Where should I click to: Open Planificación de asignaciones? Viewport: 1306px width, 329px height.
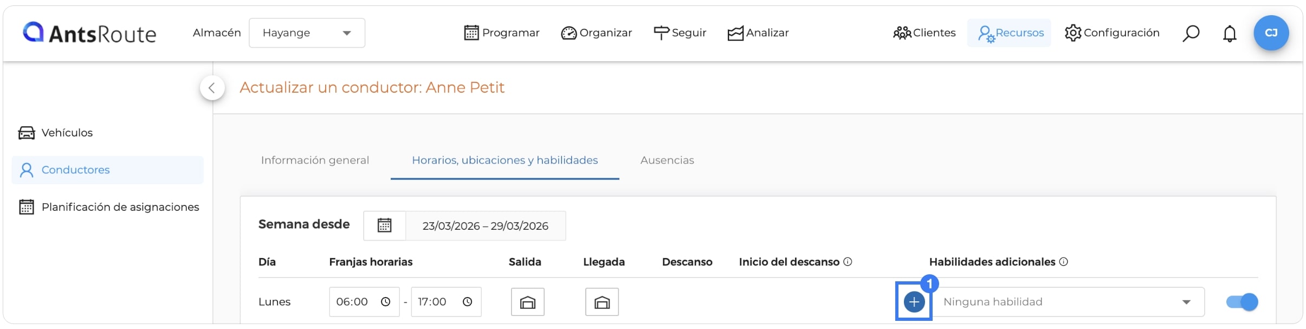(x=109, y=207)
